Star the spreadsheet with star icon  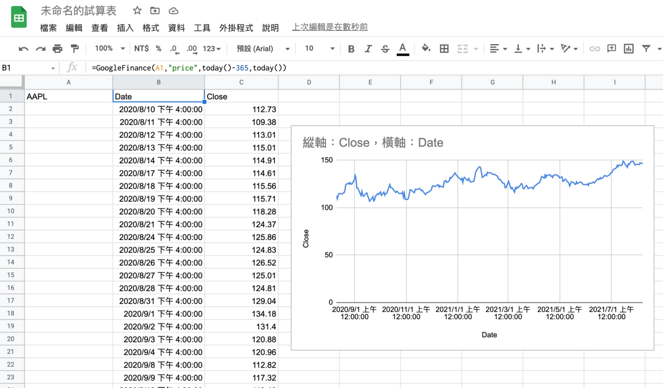click(x=138, y=10)
